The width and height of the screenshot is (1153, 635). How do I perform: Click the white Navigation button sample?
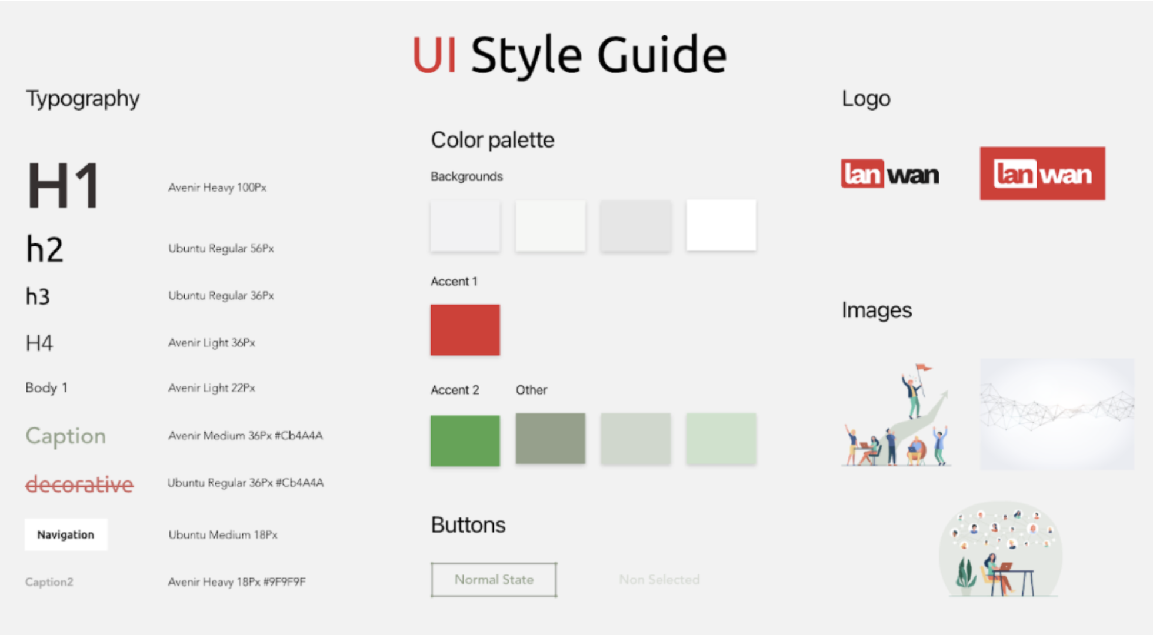coord(66,534)
